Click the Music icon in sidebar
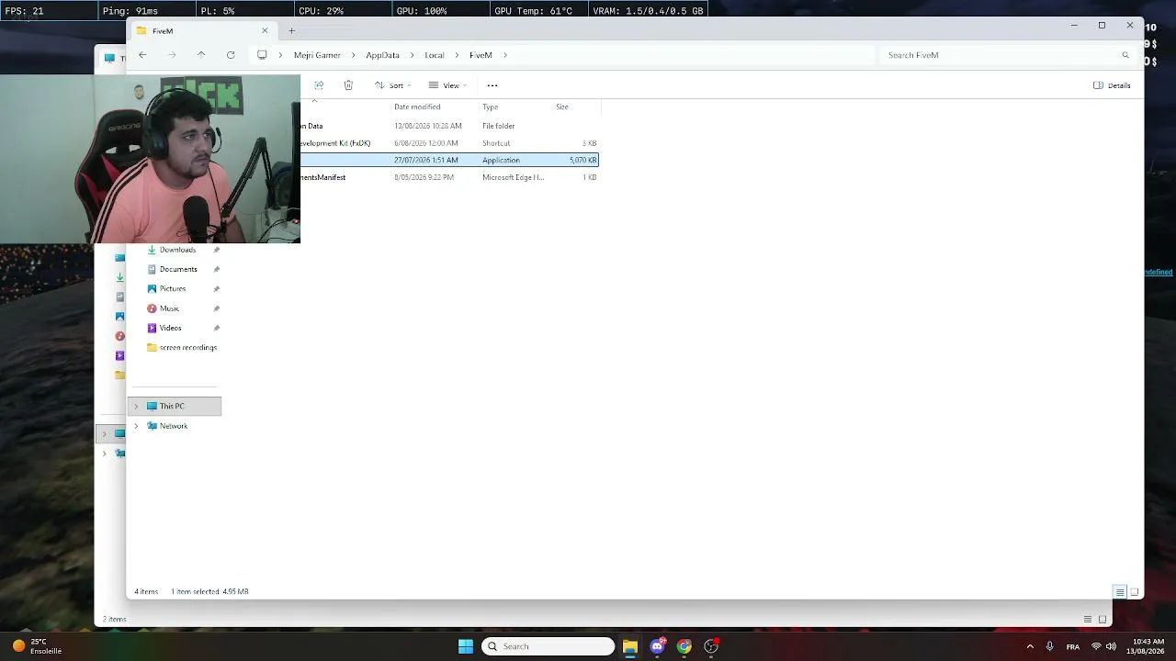Viewport: 1176px width, 661px height. [x=152, y=308]
